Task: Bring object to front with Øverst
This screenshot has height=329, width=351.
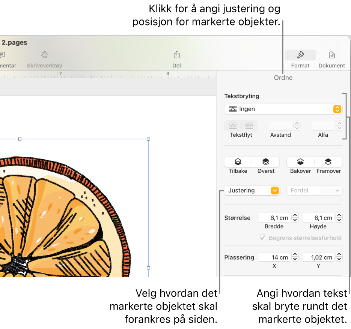Action: (266, 162)
